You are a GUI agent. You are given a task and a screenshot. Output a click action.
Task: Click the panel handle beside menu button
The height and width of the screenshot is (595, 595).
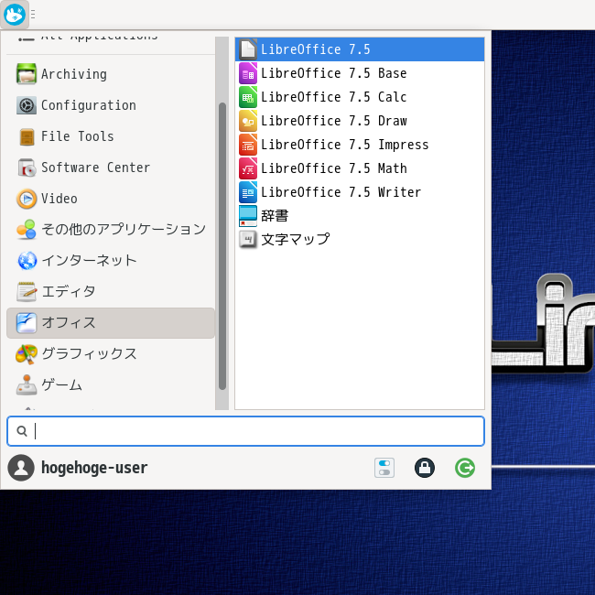click(33, 15)
